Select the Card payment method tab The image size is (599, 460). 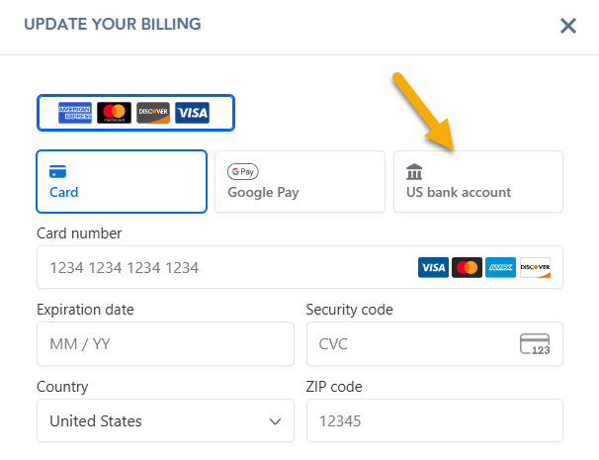tap(122, 182)
